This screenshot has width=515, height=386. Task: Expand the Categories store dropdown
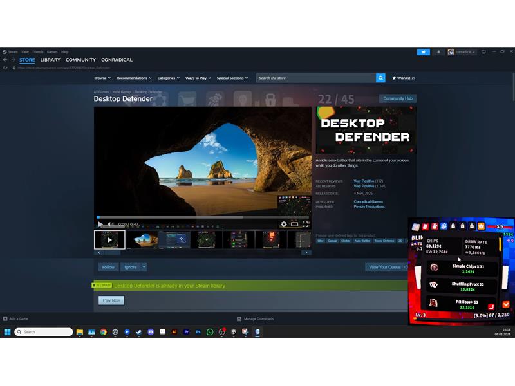pyautogui.click(x=168, y=78)
